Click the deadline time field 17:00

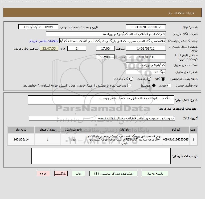pos(105,48)
